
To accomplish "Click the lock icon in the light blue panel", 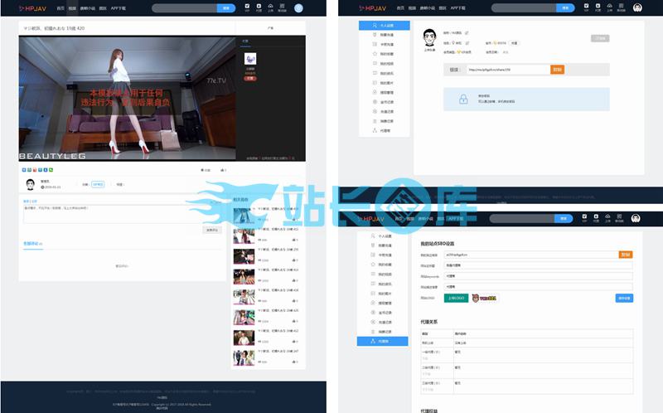I will (x=462, y=100).
